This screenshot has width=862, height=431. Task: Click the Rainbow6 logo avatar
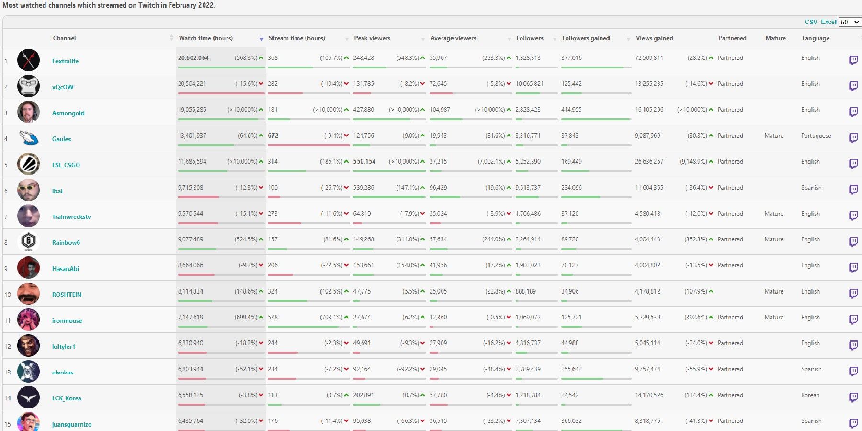(28, 242)
